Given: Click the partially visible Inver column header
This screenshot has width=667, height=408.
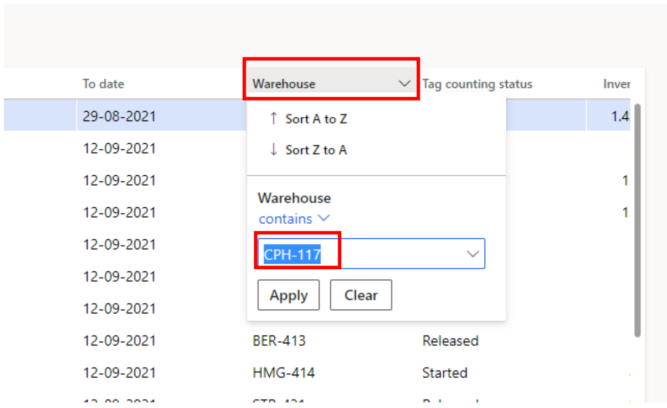Looking at the screenshot, I should point(617,84).
